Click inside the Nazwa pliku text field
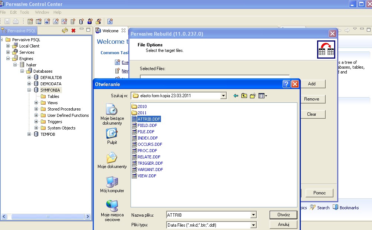372x230 pixels. point(208,215)
